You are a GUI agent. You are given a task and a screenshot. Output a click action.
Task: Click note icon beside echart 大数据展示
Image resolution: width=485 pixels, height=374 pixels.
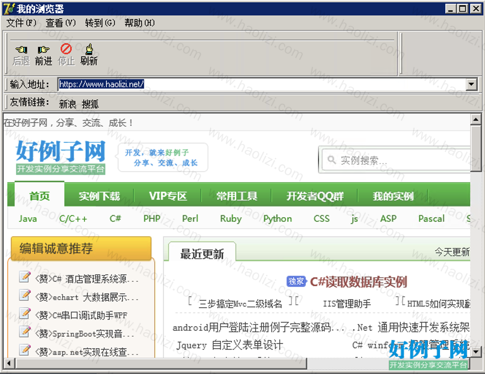tap(25, 295)
